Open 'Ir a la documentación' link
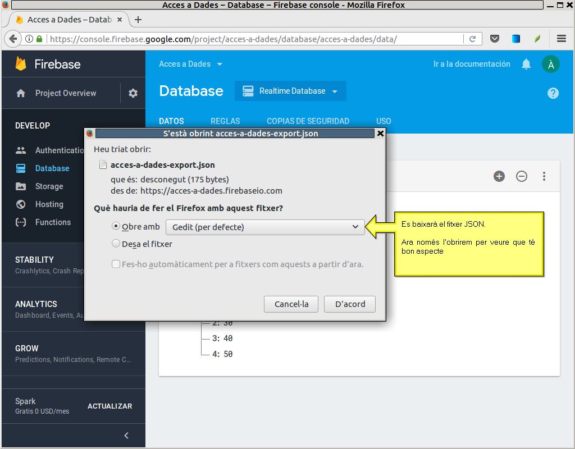 (x=472, y=64)
